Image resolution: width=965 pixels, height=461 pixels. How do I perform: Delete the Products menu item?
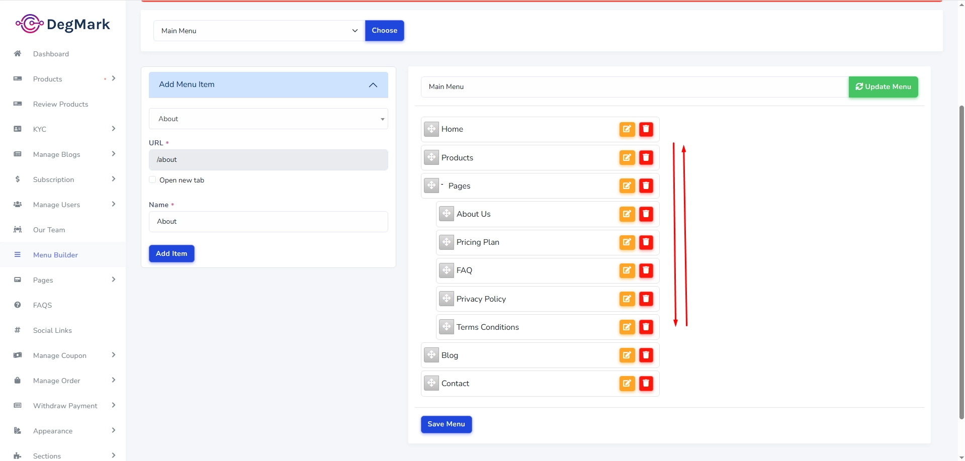click(646, 157)
